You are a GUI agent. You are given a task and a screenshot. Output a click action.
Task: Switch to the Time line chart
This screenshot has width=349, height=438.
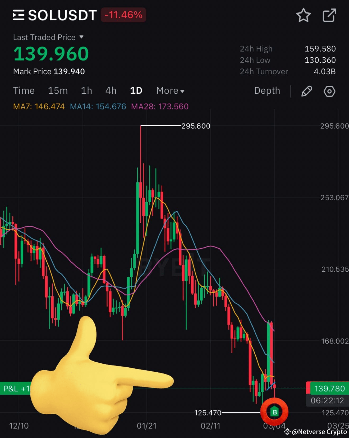coord(24,91)
